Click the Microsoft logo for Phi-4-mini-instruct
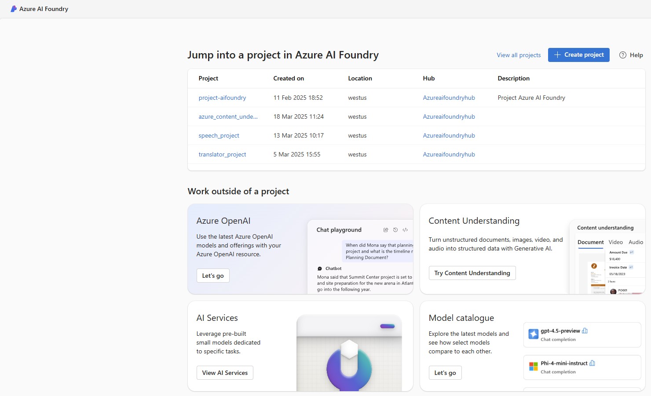Image resolution: width=651 pixels, height=396 pixels. 534,367
